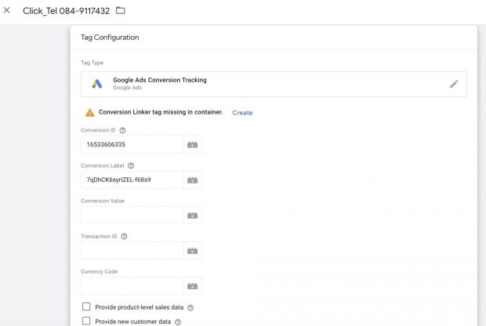Insert a variable into Conversion Value
The width and height of the screenshot is (486, 326).
tap(193, 216)
